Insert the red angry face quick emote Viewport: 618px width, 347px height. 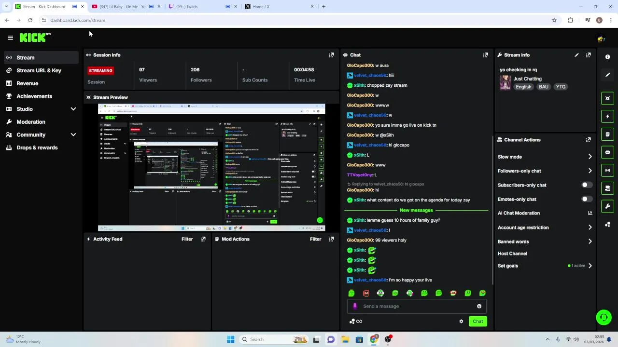pyautogui.click(x=366, y=293)
